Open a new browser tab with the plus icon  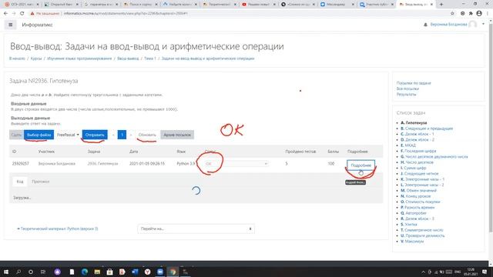(x=441, y=5)
